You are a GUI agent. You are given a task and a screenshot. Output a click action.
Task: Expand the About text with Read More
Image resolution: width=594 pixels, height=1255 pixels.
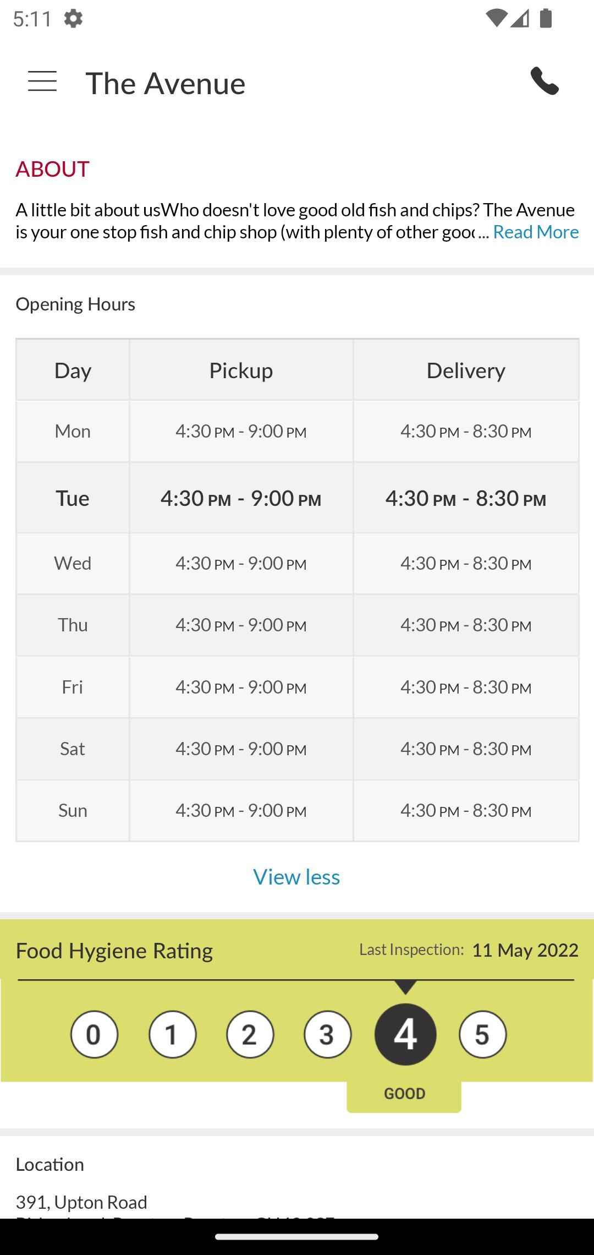(536, 232)
